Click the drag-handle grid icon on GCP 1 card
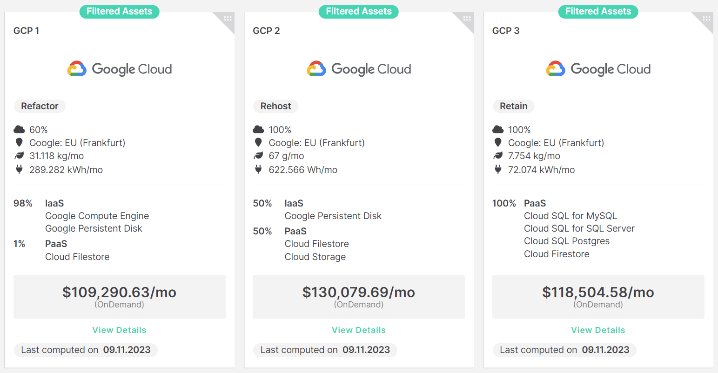This screenshot has width=718, height=373. 228,19
